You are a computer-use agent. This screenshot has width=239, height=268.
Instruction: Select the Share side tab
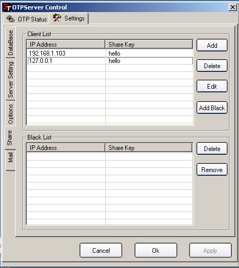(10, 138)
